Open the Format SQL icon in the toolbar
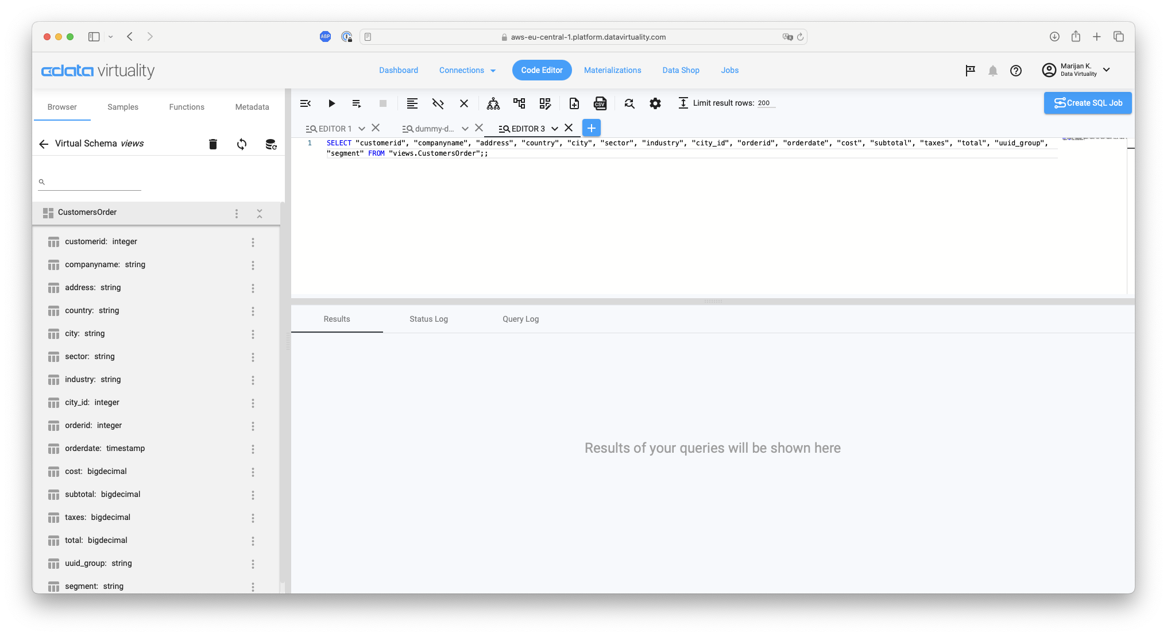The height and width of the screenshot is (636, 1167). (412, 103)
